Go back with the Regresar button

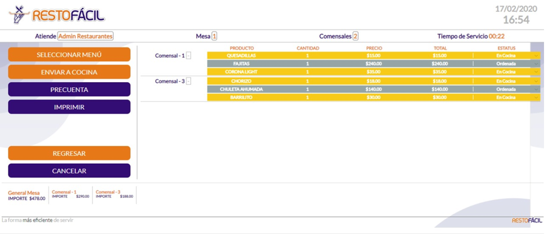[x=69, y=153]
